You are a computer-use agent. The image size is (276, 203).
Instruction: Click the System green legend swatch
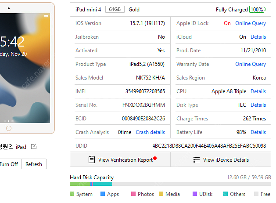click(x=72, y=194)
